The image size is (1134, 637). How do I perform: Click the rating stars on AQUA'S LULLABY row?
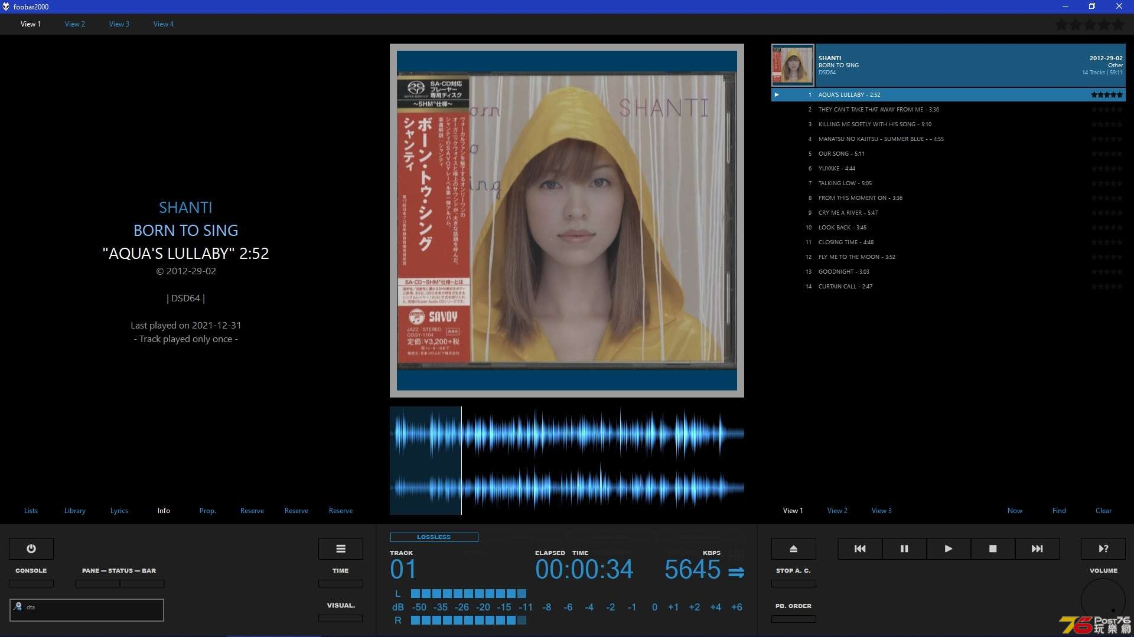(1107, 94)
